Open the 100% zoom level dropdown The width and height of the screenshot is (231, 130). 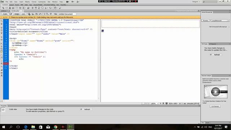pyautogui.click(x=154, y=104)
